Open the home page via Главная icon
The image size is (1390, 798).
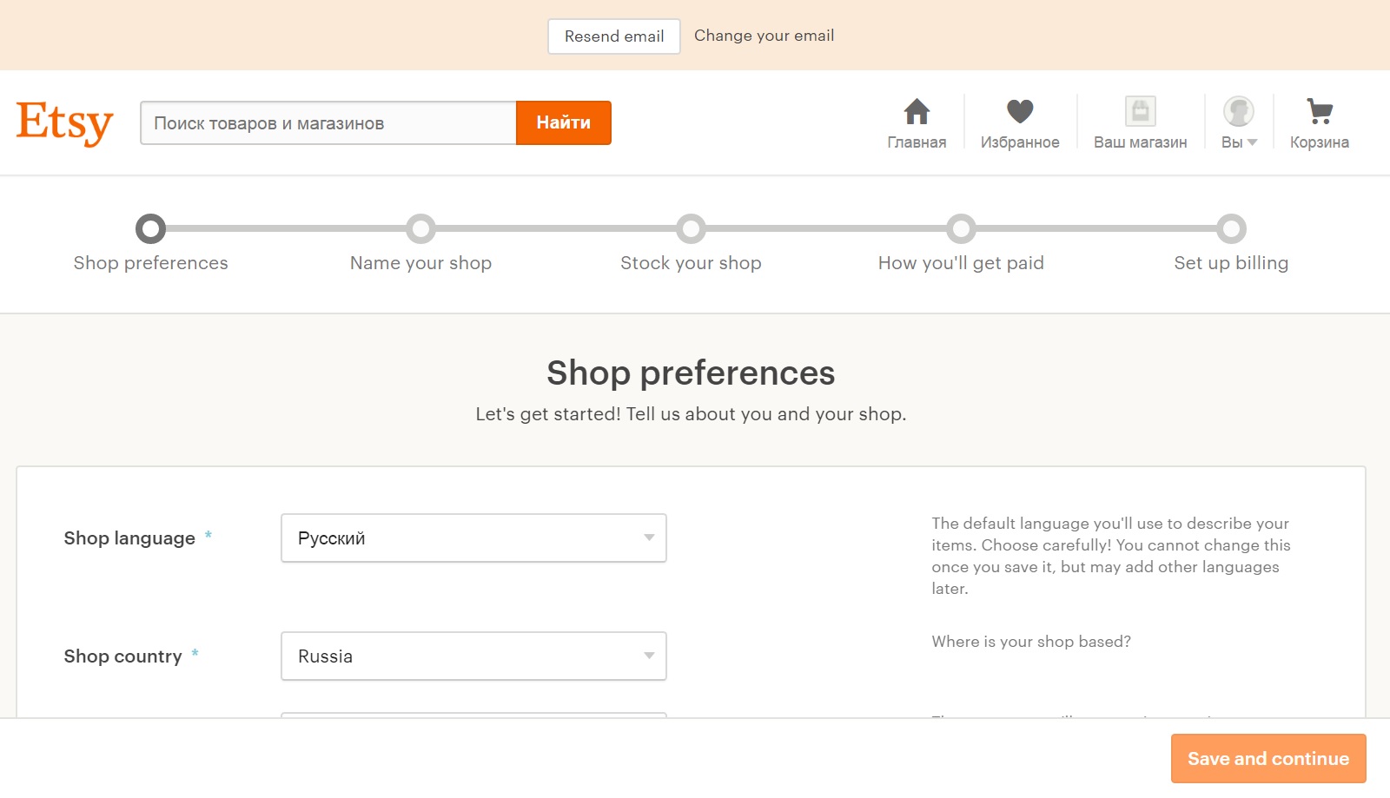coord(917,111)
